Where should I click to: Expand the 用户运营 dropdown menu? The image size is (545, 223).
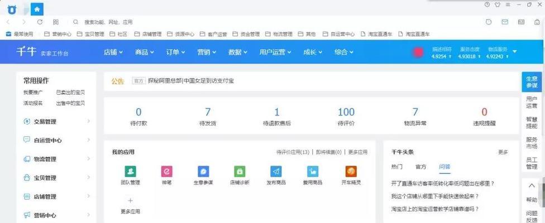tap(275, 52)
